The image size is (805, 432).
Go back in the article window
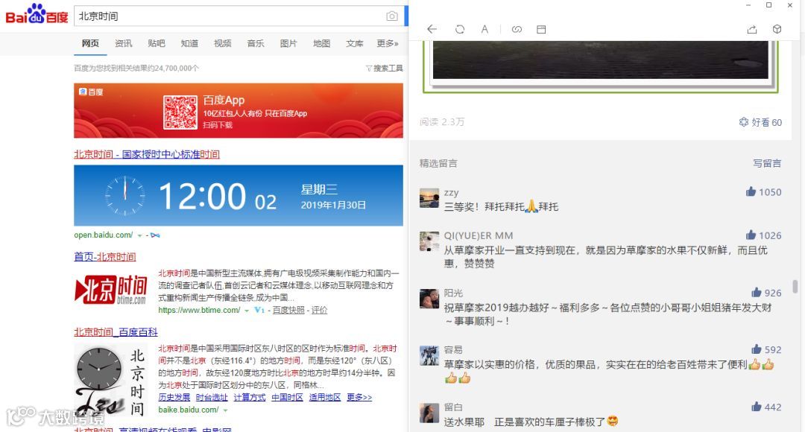pyautogui.click(x=432, y=29)
